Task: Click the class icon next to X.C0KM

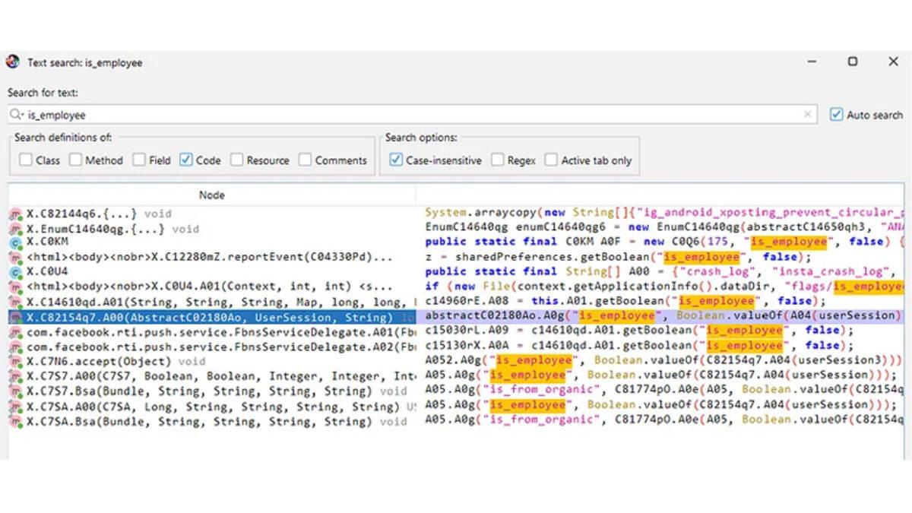Action: pos(16,243)
